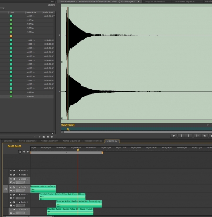Click the New Bin folder icon
212x217 pixels.
(x=44, y=137)
